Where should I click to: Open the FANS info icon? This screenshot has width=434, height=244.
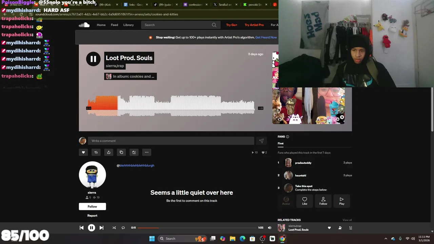288,137
